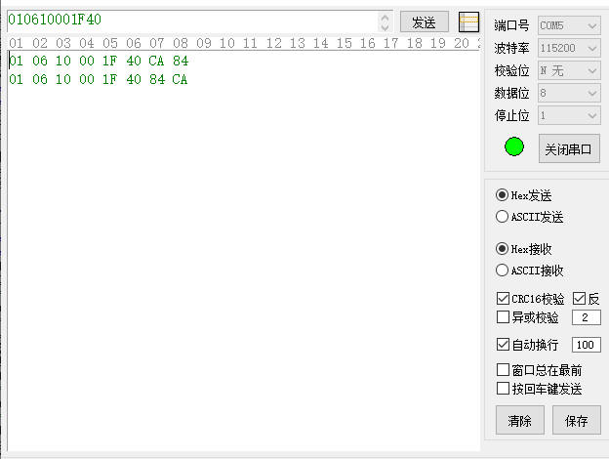
Task: Click byte 84 at end of first line
Action: point(181,61)
